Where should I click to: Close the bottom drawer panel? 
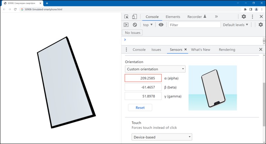[261, 50]
